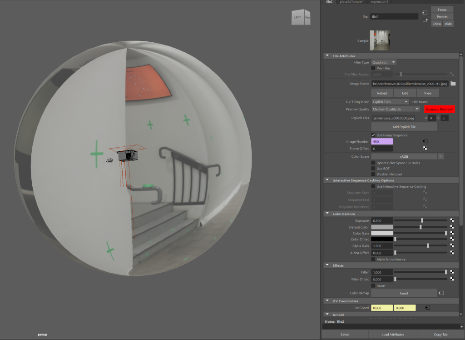Switch to the place2dTexture4 tab
This screenshot has width=465, height=340.
pyautogui.click(x=351, y=2)
